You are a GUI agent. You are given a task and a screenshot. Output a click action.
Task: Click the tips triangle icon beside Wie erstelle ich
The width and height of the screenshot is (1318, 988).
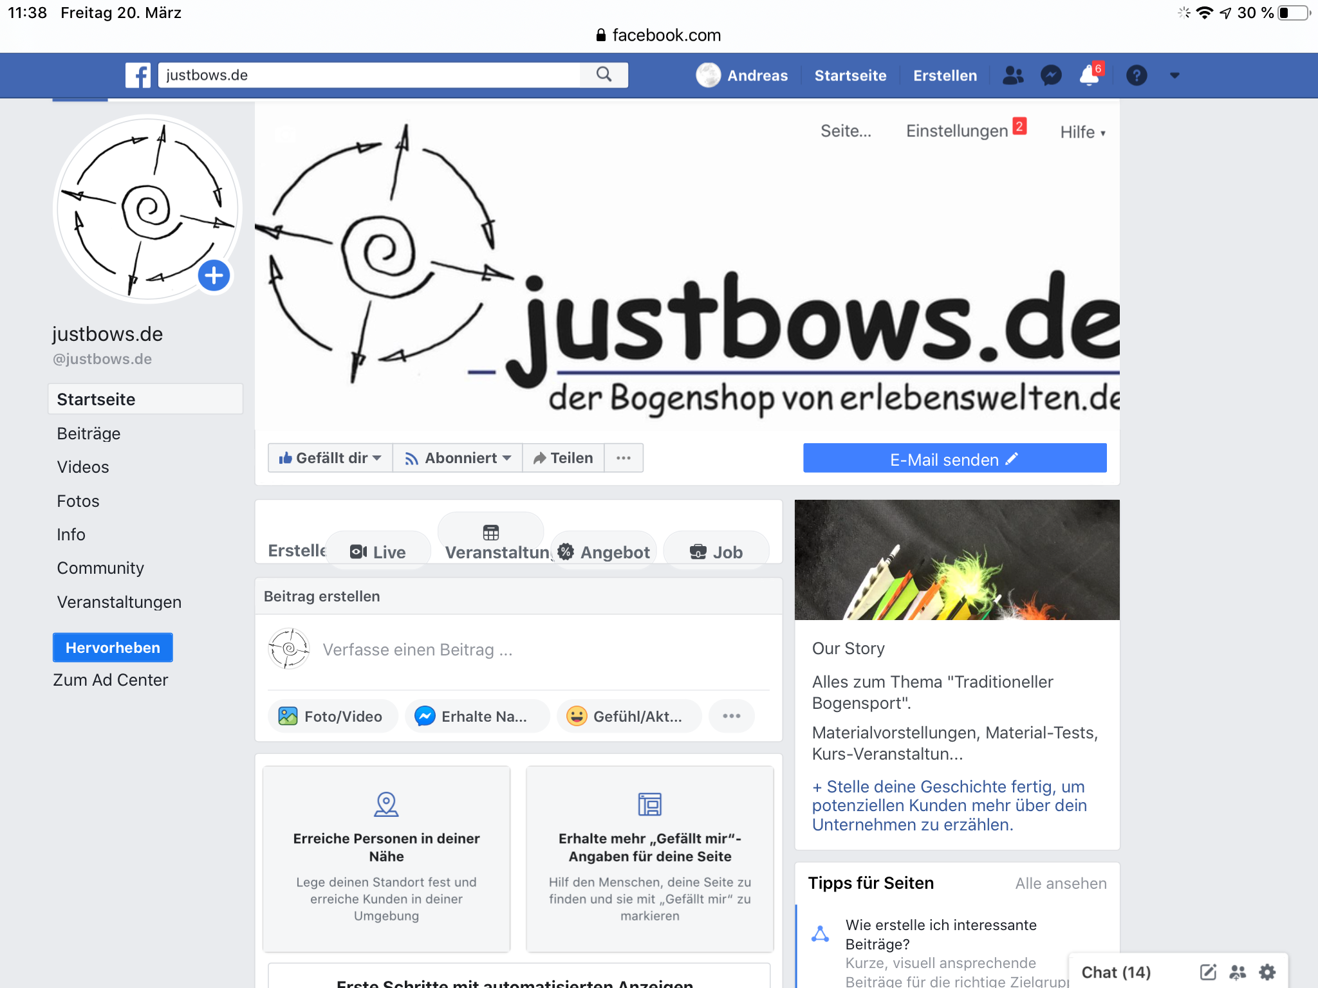click(820, 933)
